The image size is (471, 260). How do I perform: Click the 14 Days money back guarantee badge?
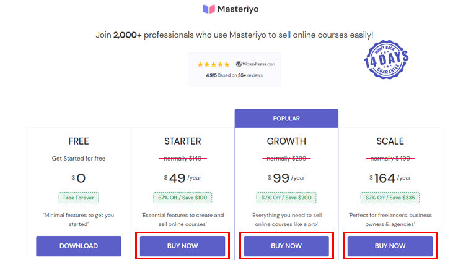pos(386,59)
